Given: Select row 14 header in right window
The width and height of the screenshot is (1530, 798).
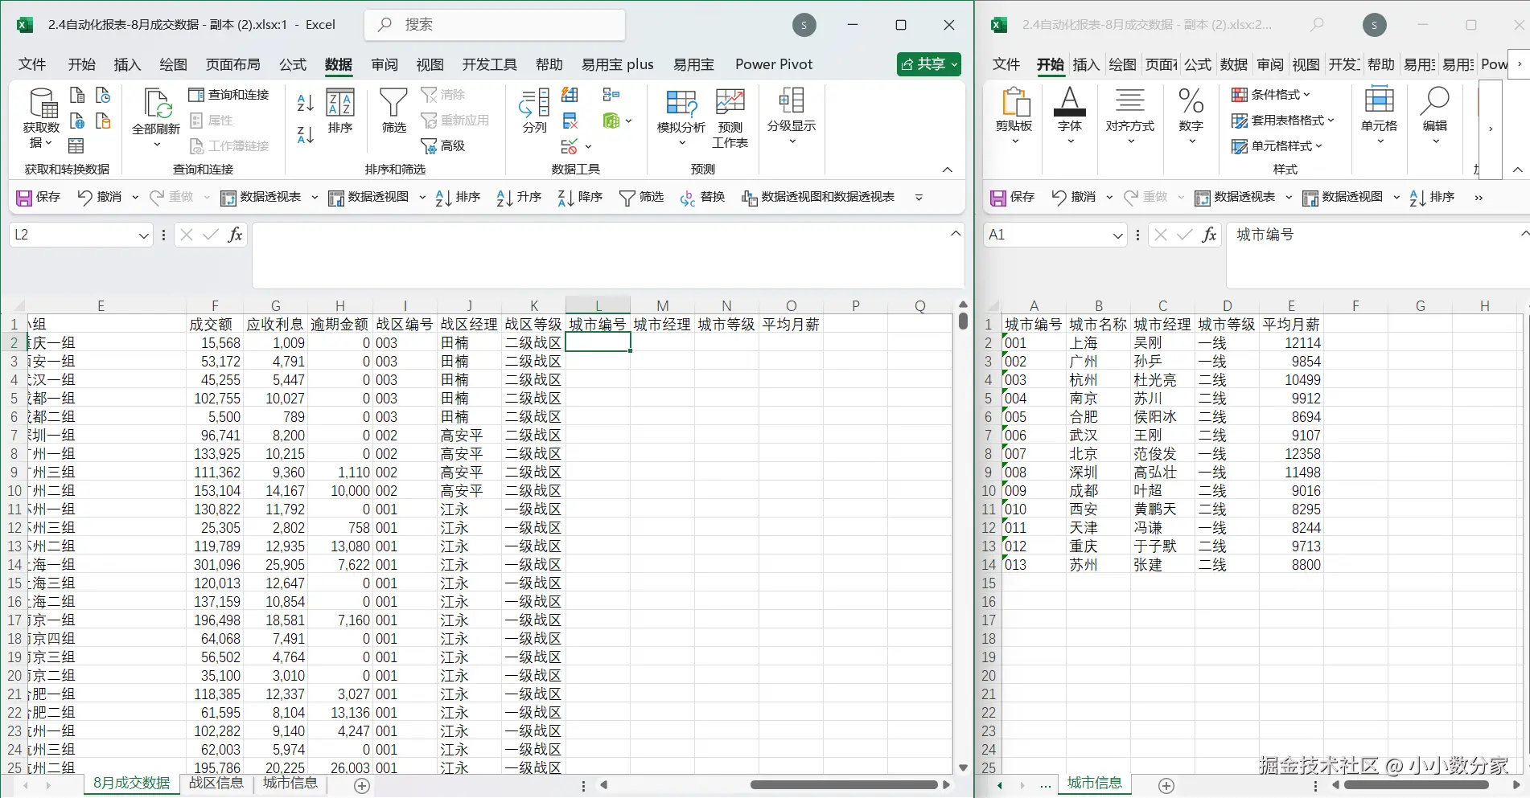Looking at the screenshot, I should tap(989, 565).
